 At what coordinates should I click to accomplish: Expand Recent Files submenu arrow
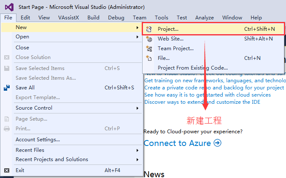[x=138, y=150]
